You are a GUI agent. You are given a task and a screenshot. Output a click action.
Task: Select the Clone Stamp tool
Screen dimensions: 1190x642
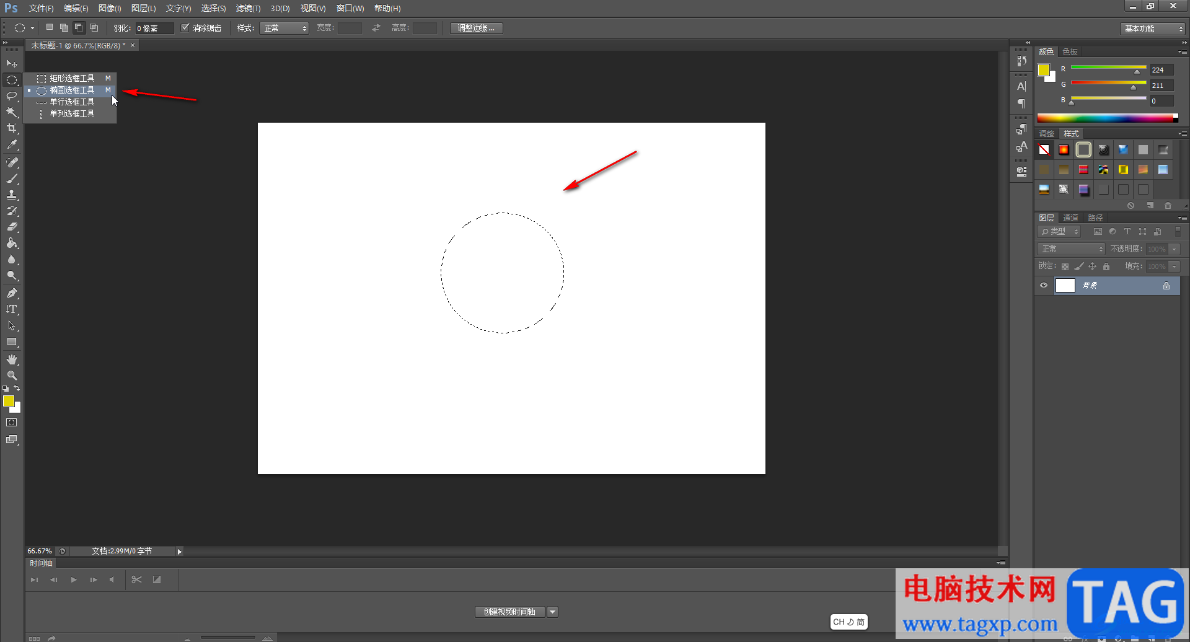[12, 195]
